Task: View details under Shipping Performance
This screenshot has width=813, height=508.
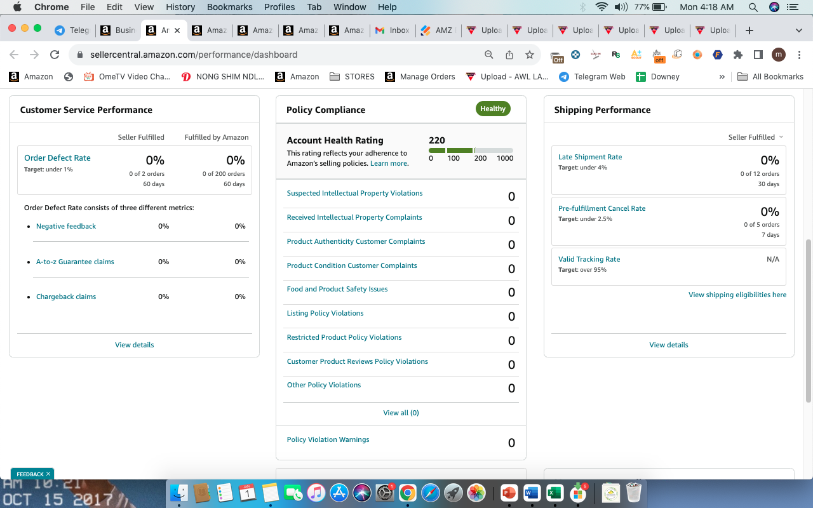Action: 668,345
